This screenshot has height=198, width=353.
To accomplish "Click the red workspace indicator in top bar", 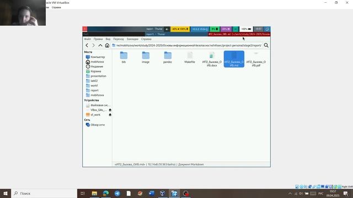I will (85, 29).
